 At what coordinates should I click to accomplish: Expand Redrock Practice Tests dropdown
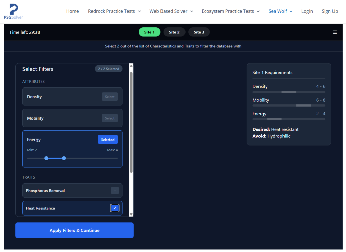pyautogui.click(x=114, y=11)
